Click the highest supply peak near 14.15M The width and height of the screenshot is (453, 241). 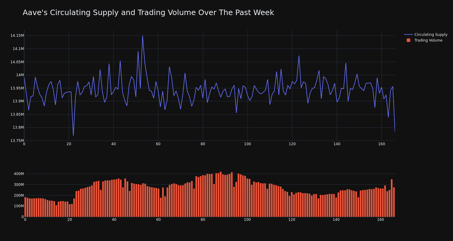[x=143, y=36]
